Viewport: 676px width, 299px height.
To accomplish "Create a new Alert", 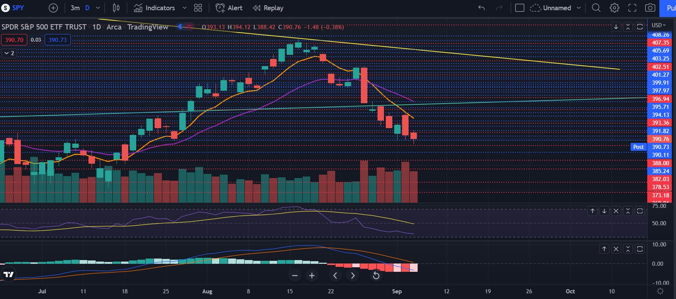I will 229,8.
